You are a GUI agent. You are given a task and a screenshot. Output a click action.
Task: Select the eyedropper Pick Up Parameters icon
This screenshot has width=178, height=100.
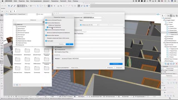(x=12, y=6)
